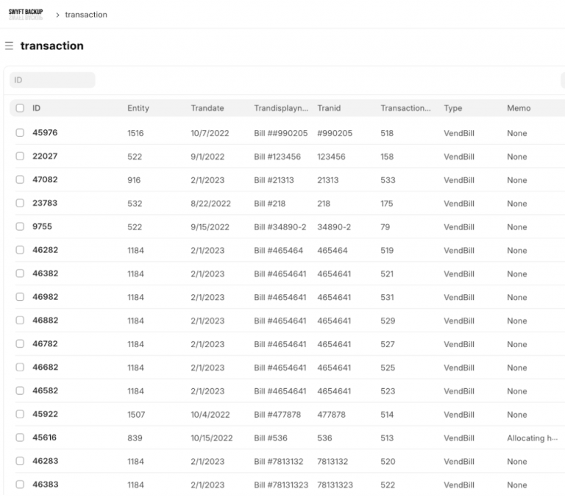Click the 'Bill #218' cell

[x=269, y=204]
